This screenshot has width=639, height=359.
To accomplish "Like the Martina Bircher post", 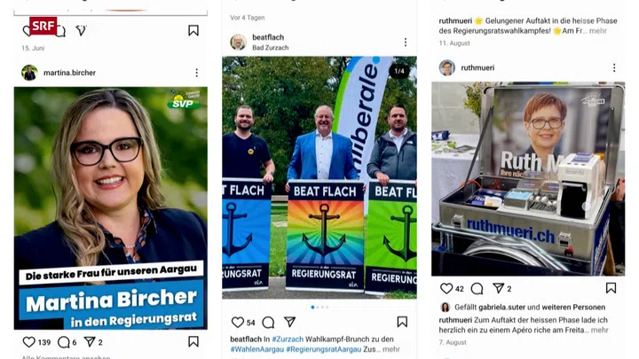I will click(28, 342).
